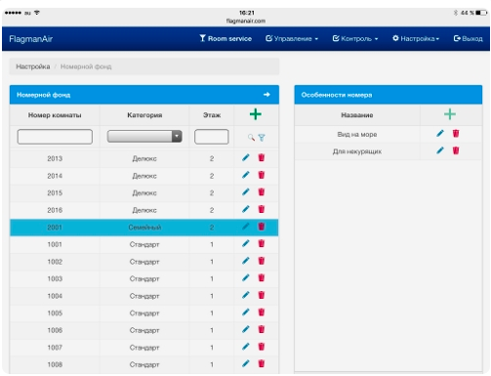Image resolution: width=491 pixels, height=376 pixels.
Task: Delete room 1004 with trash icon
Action: [x=262, y=295]
